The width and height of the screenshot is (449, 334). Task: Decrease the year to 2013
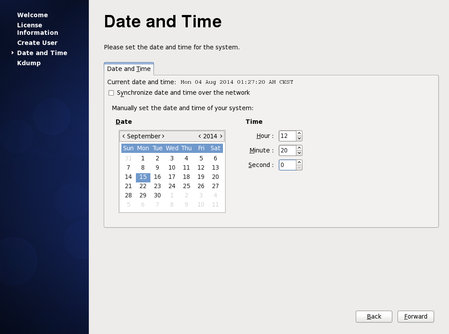200,136
